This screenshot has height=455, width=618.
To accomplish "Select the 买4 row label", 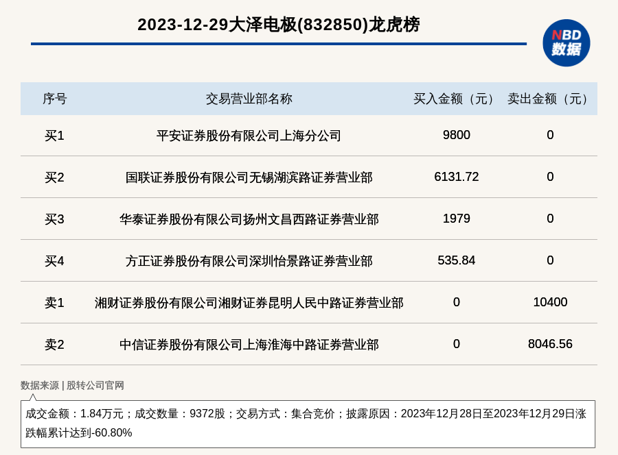I will [x=54, y=261].
